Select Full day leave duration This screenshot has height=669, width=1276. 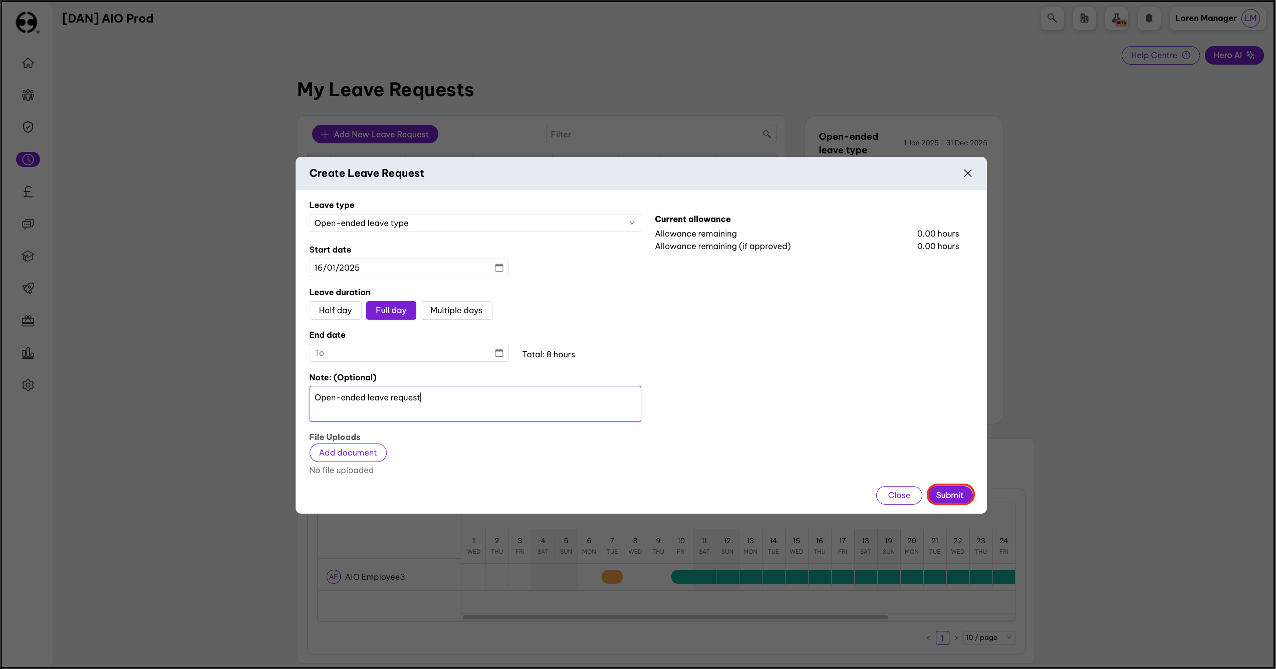tap(391, 310)
